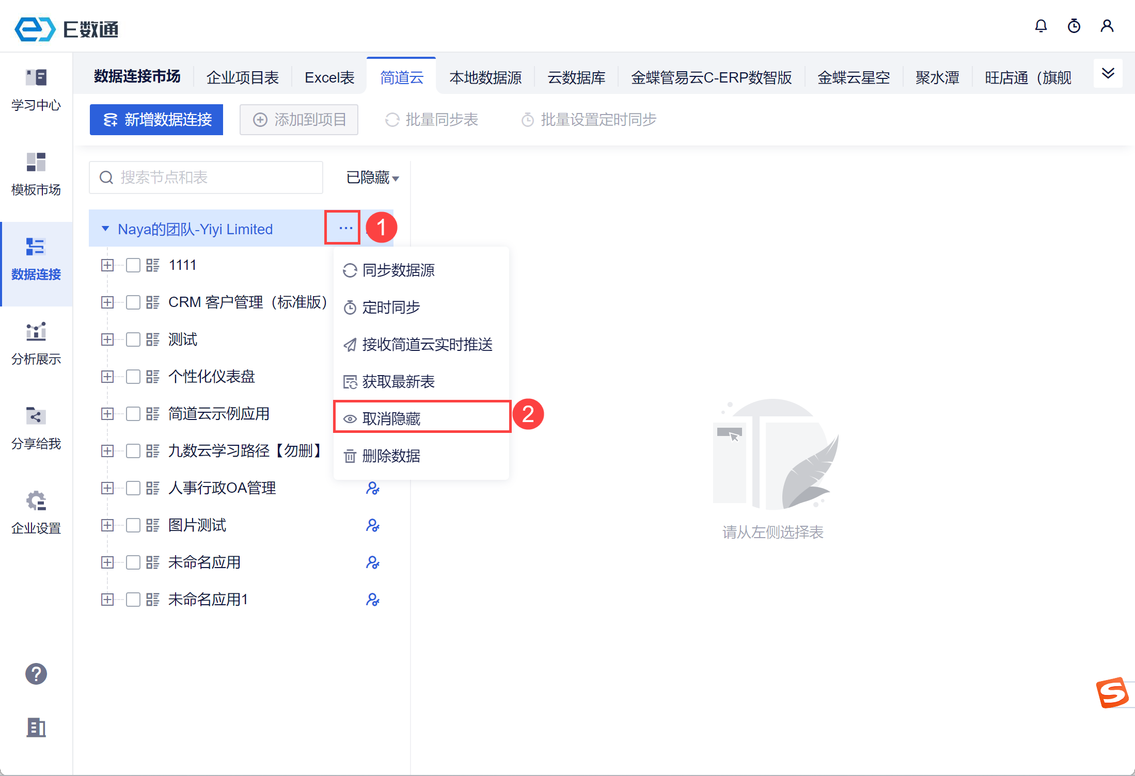The height and width of the screenshot is (776, 1135).
Task: Switch to the Excel表 tab
Action: point(329,77)
